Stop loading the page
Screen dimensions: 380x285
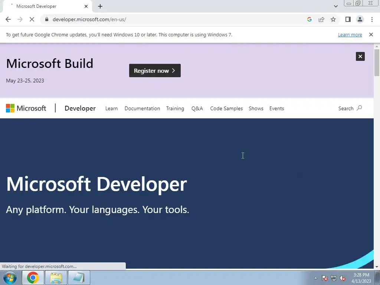coord(32,19)
